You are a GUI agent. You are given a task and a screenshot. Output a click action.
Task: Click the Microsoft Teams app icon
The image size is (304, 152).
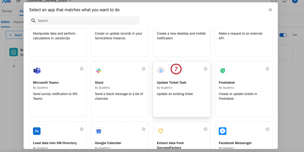(x=37, y=71)
